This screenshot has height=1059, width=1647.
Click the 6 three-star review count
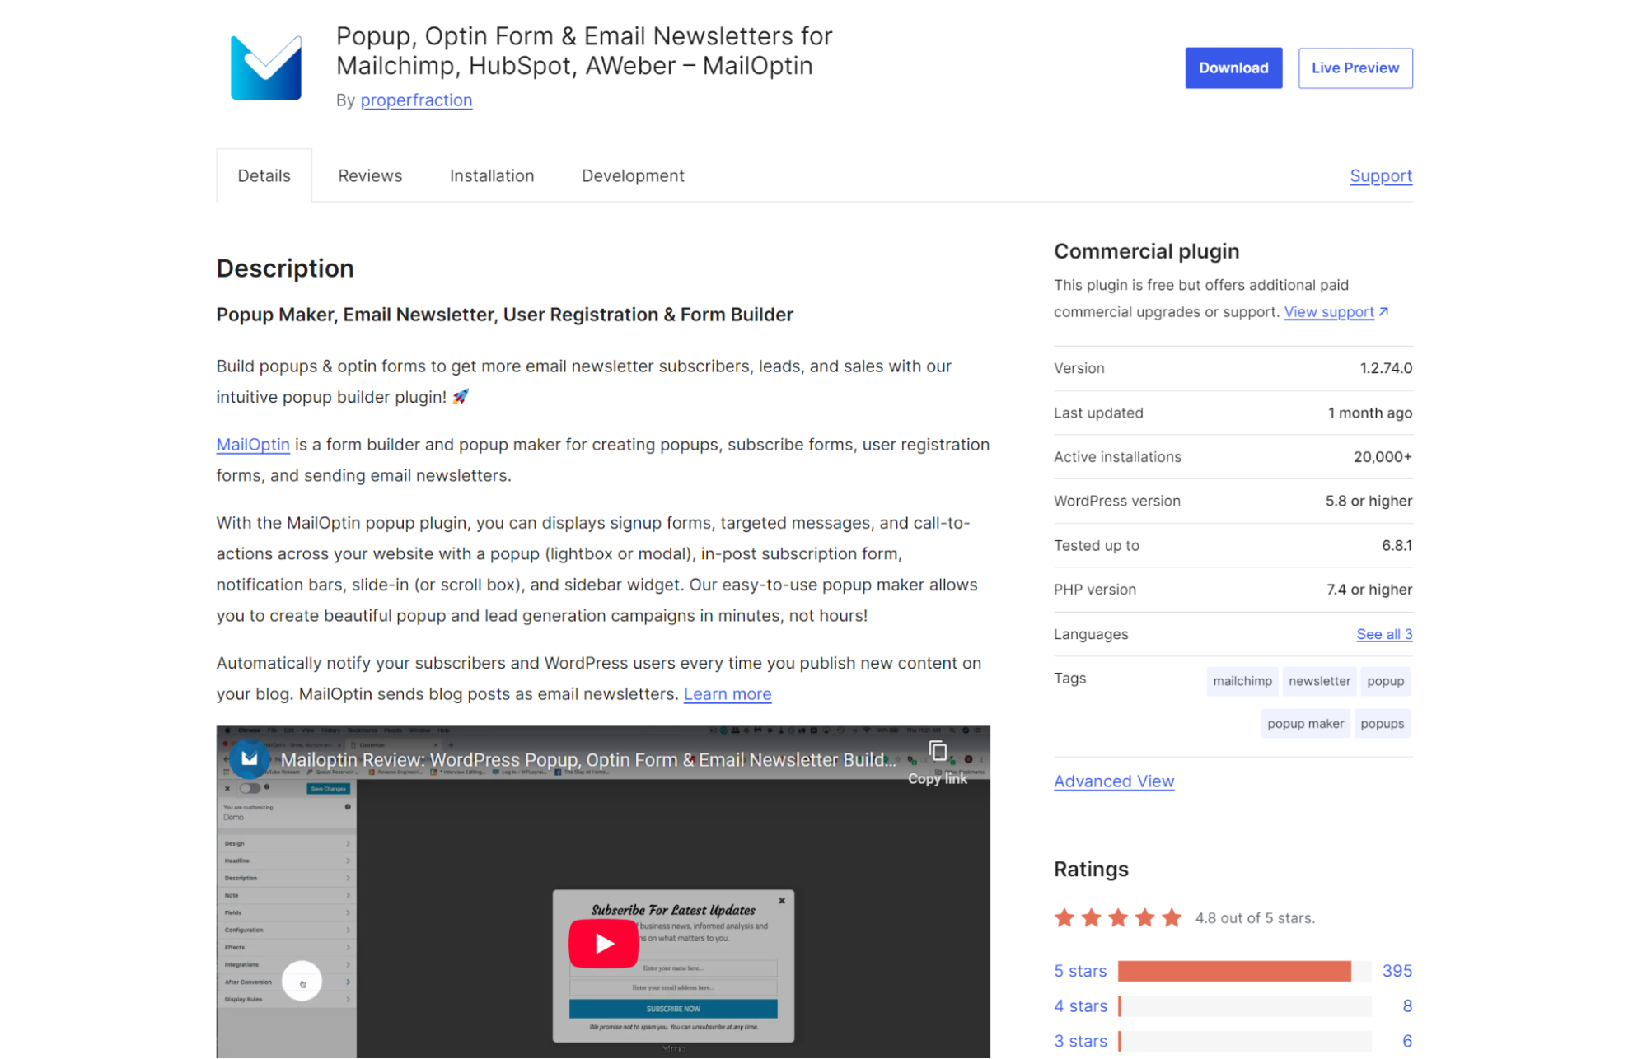(x=1407, y=1041)
